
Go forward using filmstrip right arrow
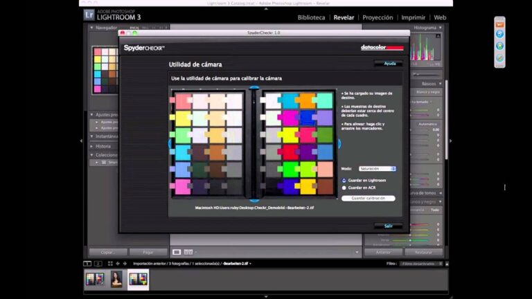pyautogui.click(x=125, y=264)
